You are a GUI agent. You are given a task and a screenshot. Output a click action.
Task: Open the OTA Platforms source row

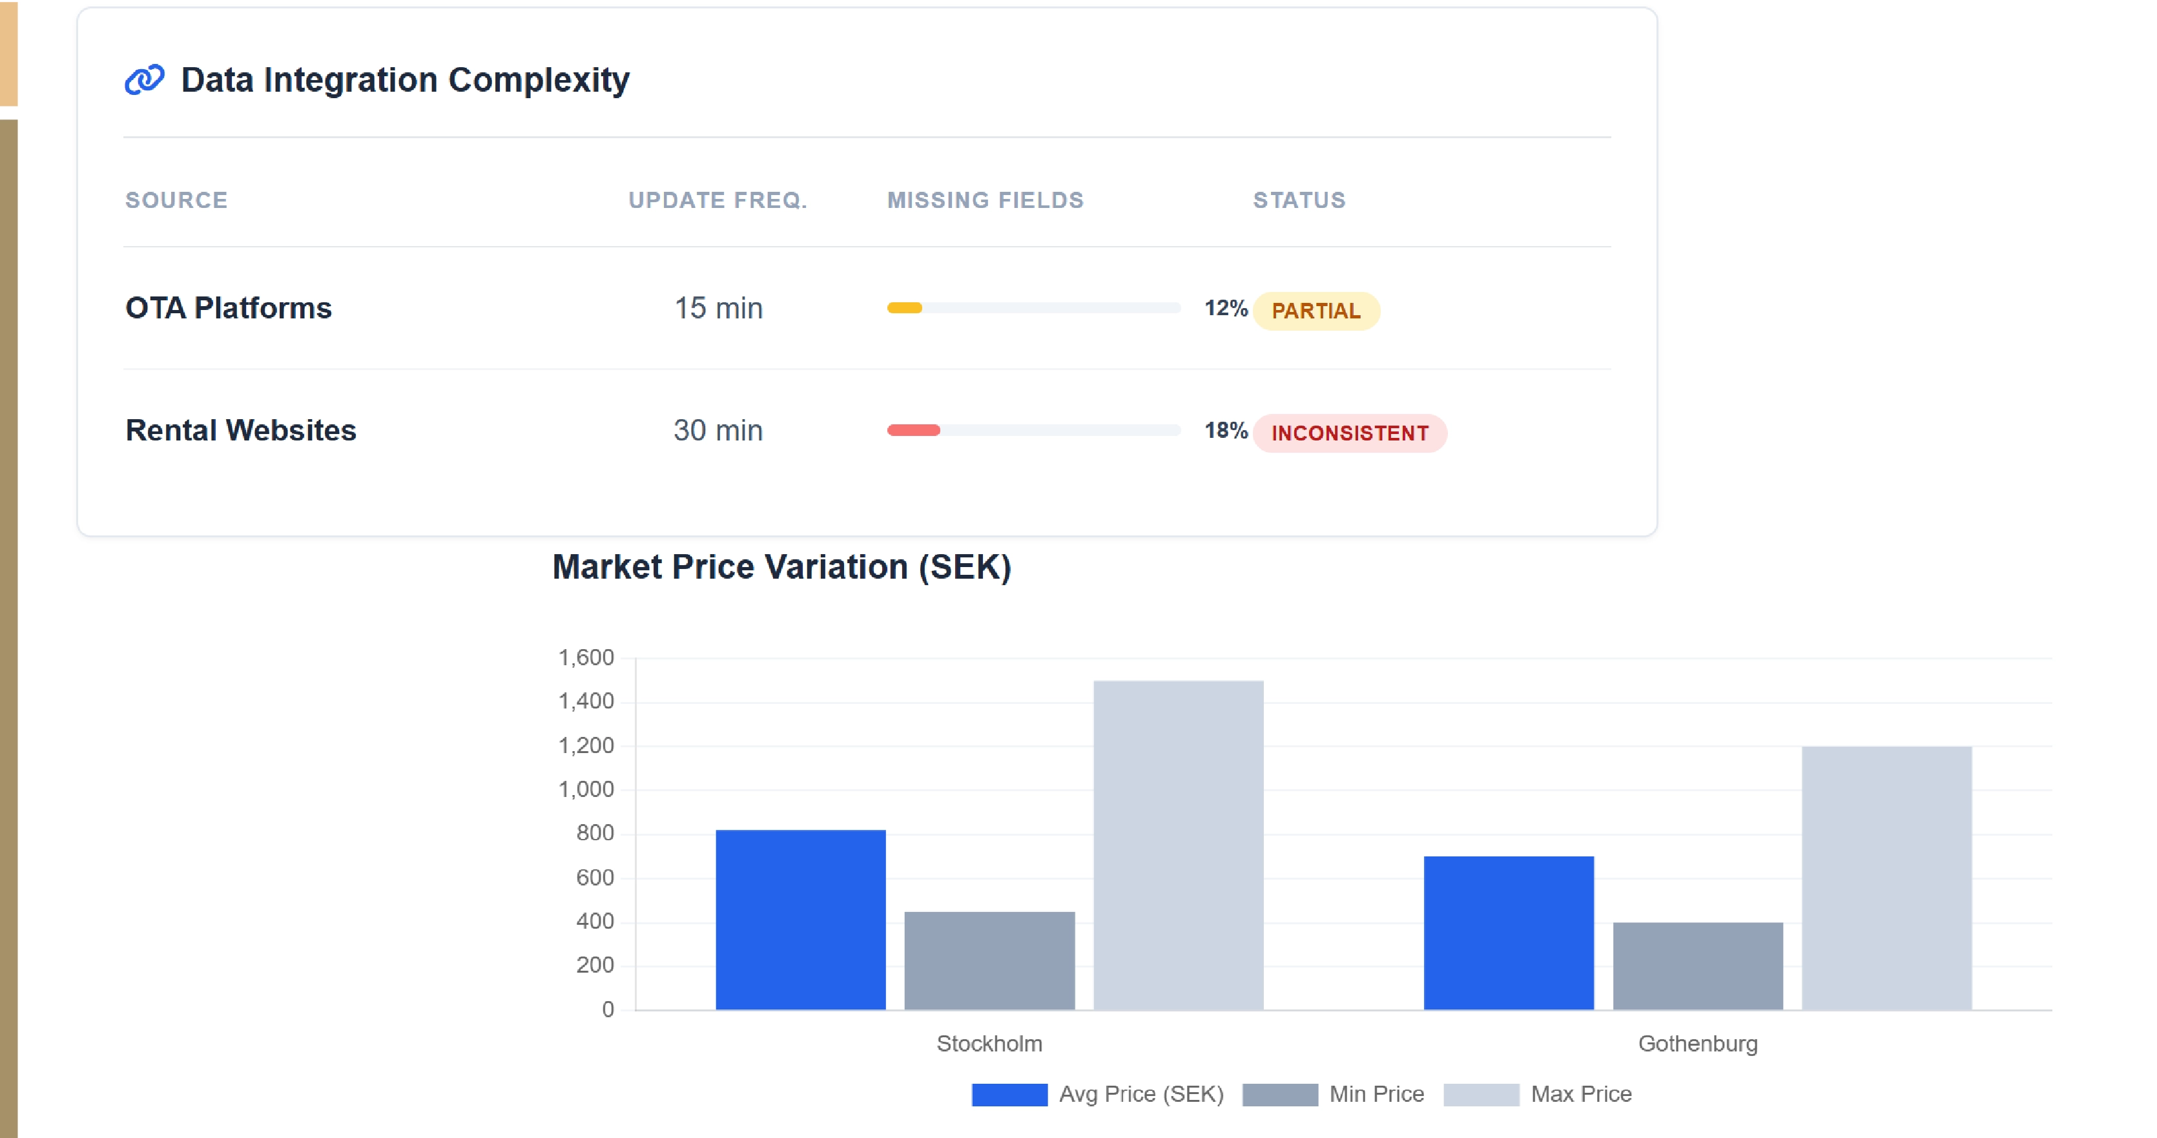click(x=228, y=308)
